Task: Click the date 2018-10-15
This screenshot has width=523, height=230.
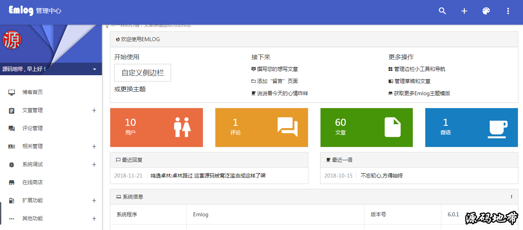Action: (x=338, y=176)
